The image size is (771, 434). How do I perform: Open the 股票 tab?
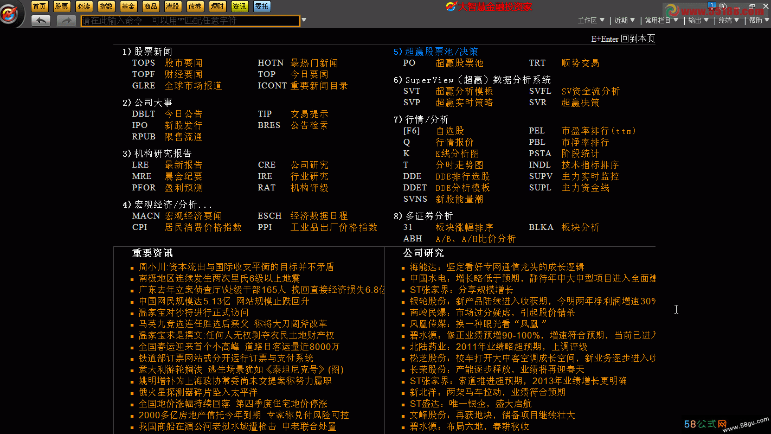click(62, 7)
